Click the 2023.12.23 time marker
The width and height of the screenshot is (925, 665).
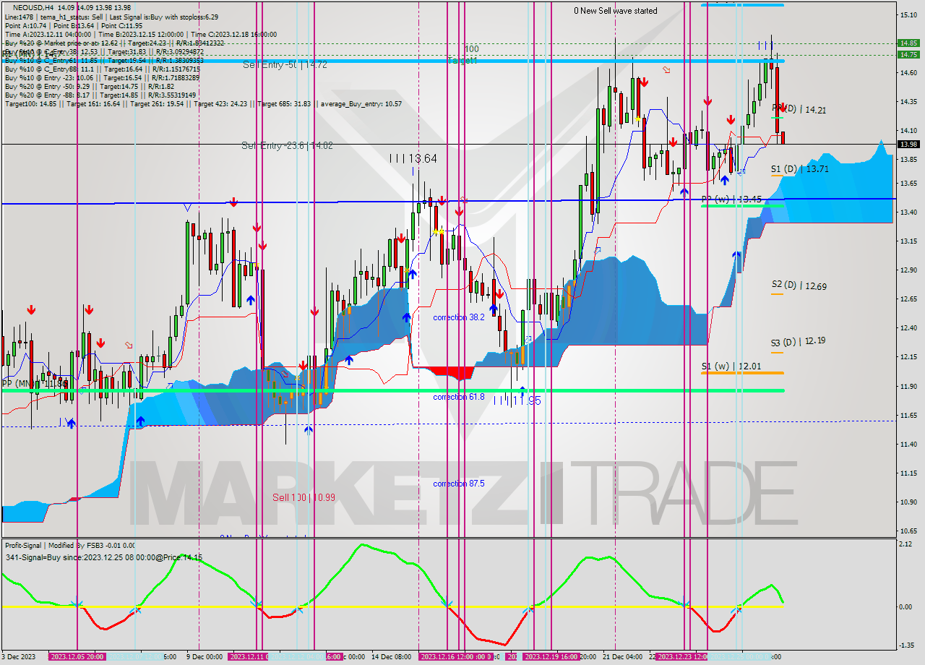pyautogui.click(x=681, y=657)
